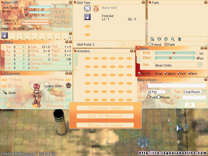The width and height of the screenshot is (208, 156).
Task: Click BGM volume increase right arrow
Action: (194, 53)
